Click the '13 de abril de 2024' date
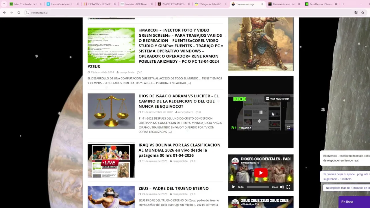The height and width of the screenshot is (208, 370). coord(102,72)
